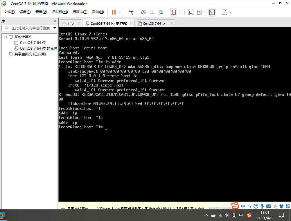Send Ctrl+Alt+Del to the VM
Viewport: 291px width, 221px height.
[x=131, y=12]
